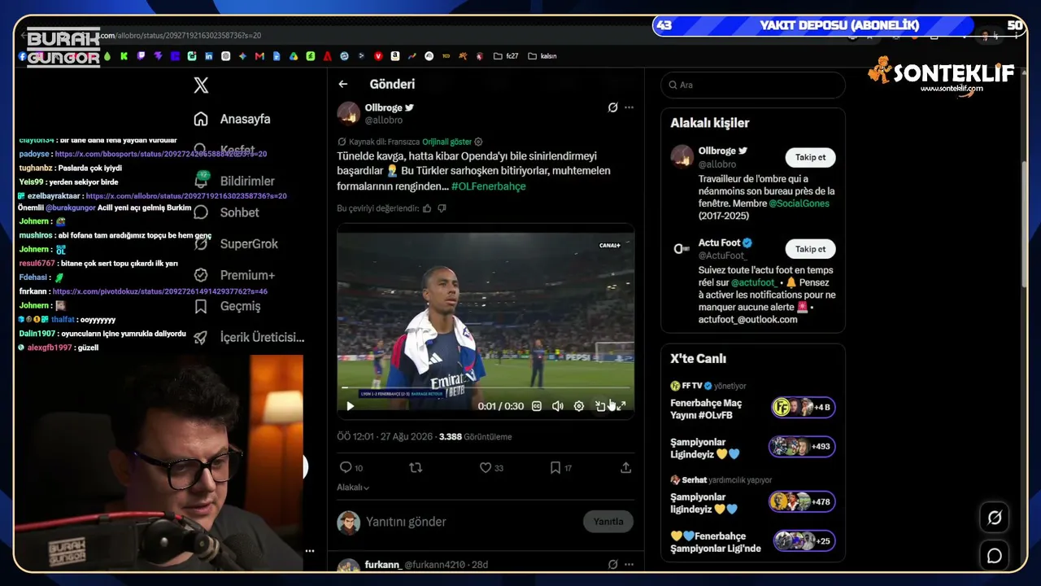Go to Anasayfa in X sidebar
The image size is (1041, 586).
pyautogui.click(x=232, y=119)
